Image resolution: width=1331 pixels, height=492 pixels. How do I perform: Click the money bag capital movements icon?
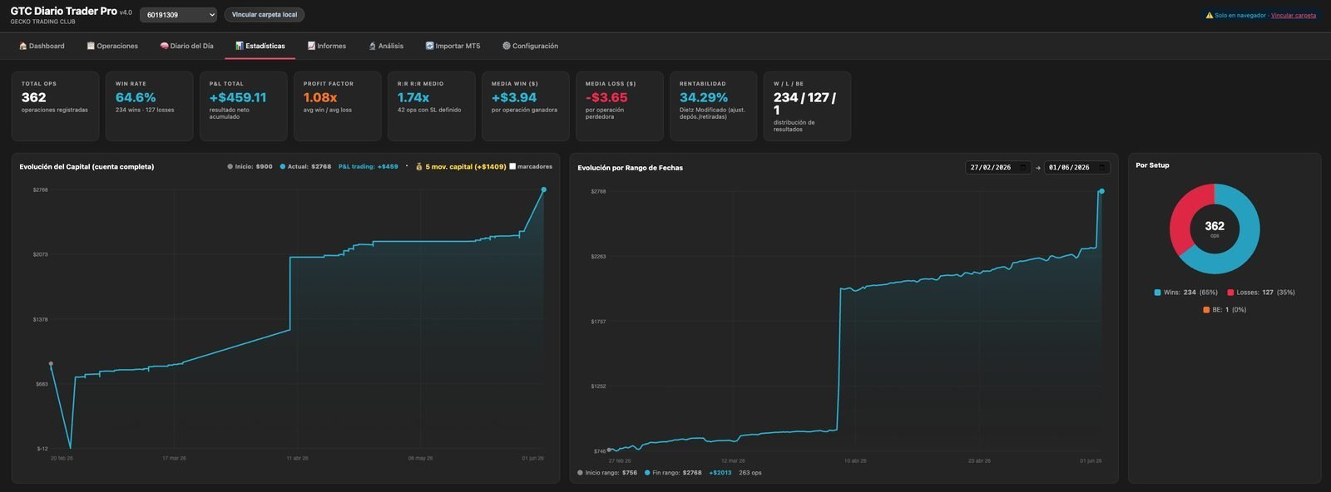pyautogui.click(x=418, y=166)
